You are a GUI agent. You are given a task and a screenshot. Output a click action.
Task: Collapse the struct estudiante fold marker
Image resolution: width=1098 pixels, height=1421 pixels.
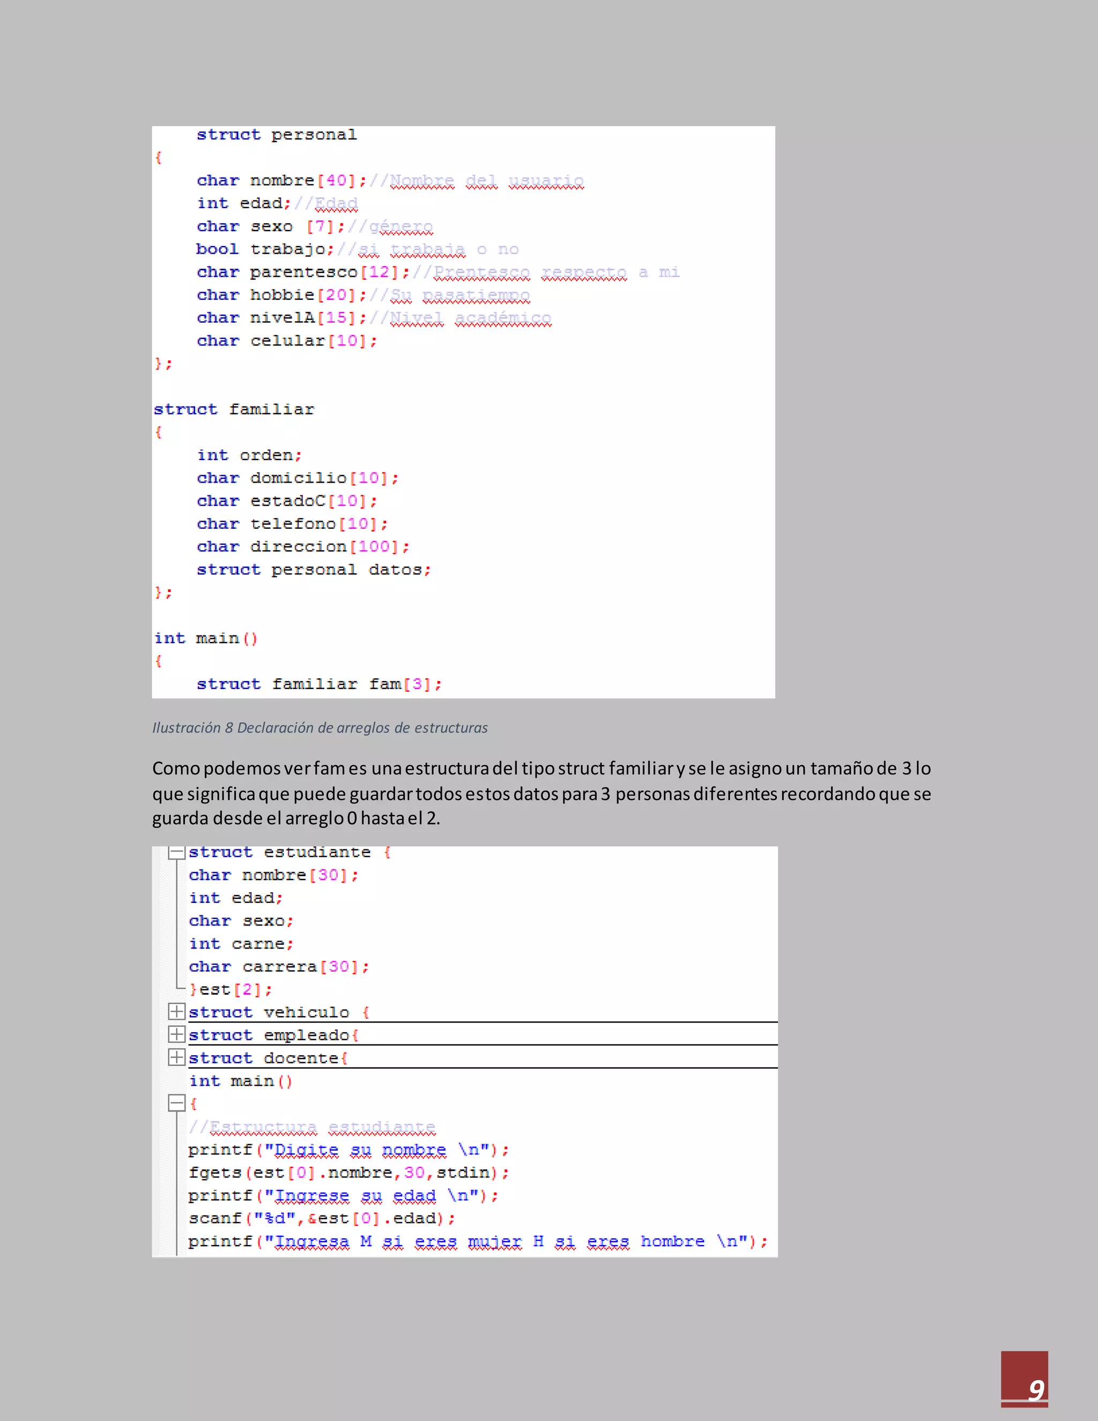[x=176, y=853]
